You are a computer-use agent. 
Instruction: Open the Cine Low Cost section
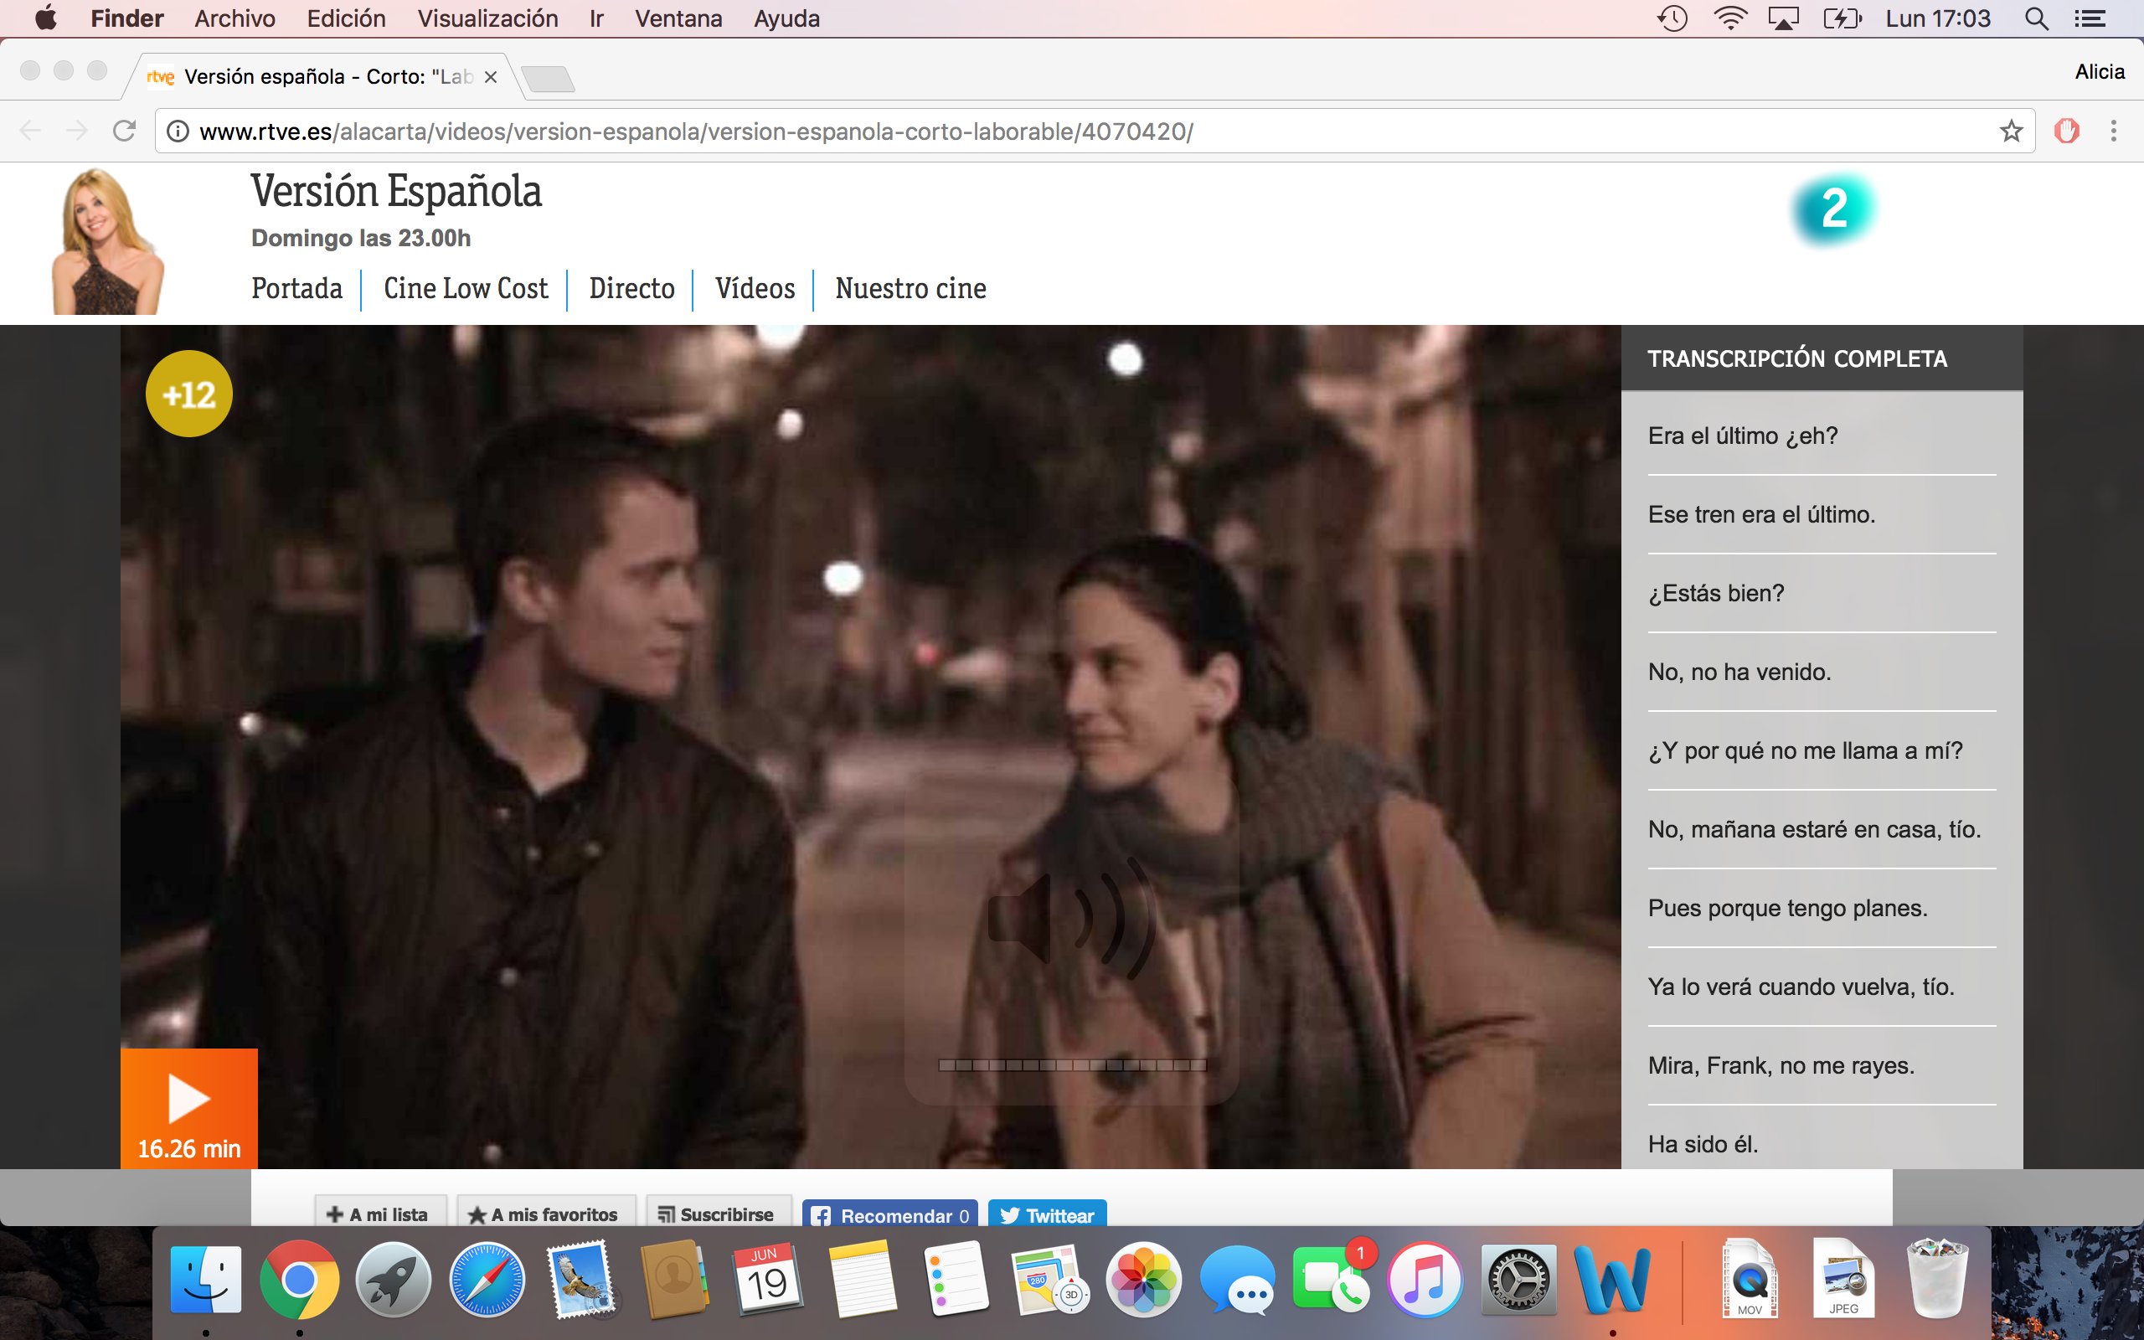[x=466, y=289]
